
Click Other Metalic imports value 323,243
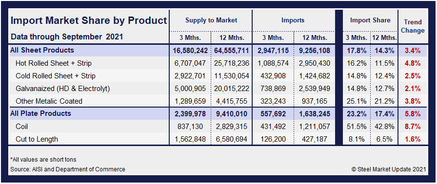coord(273,101)
